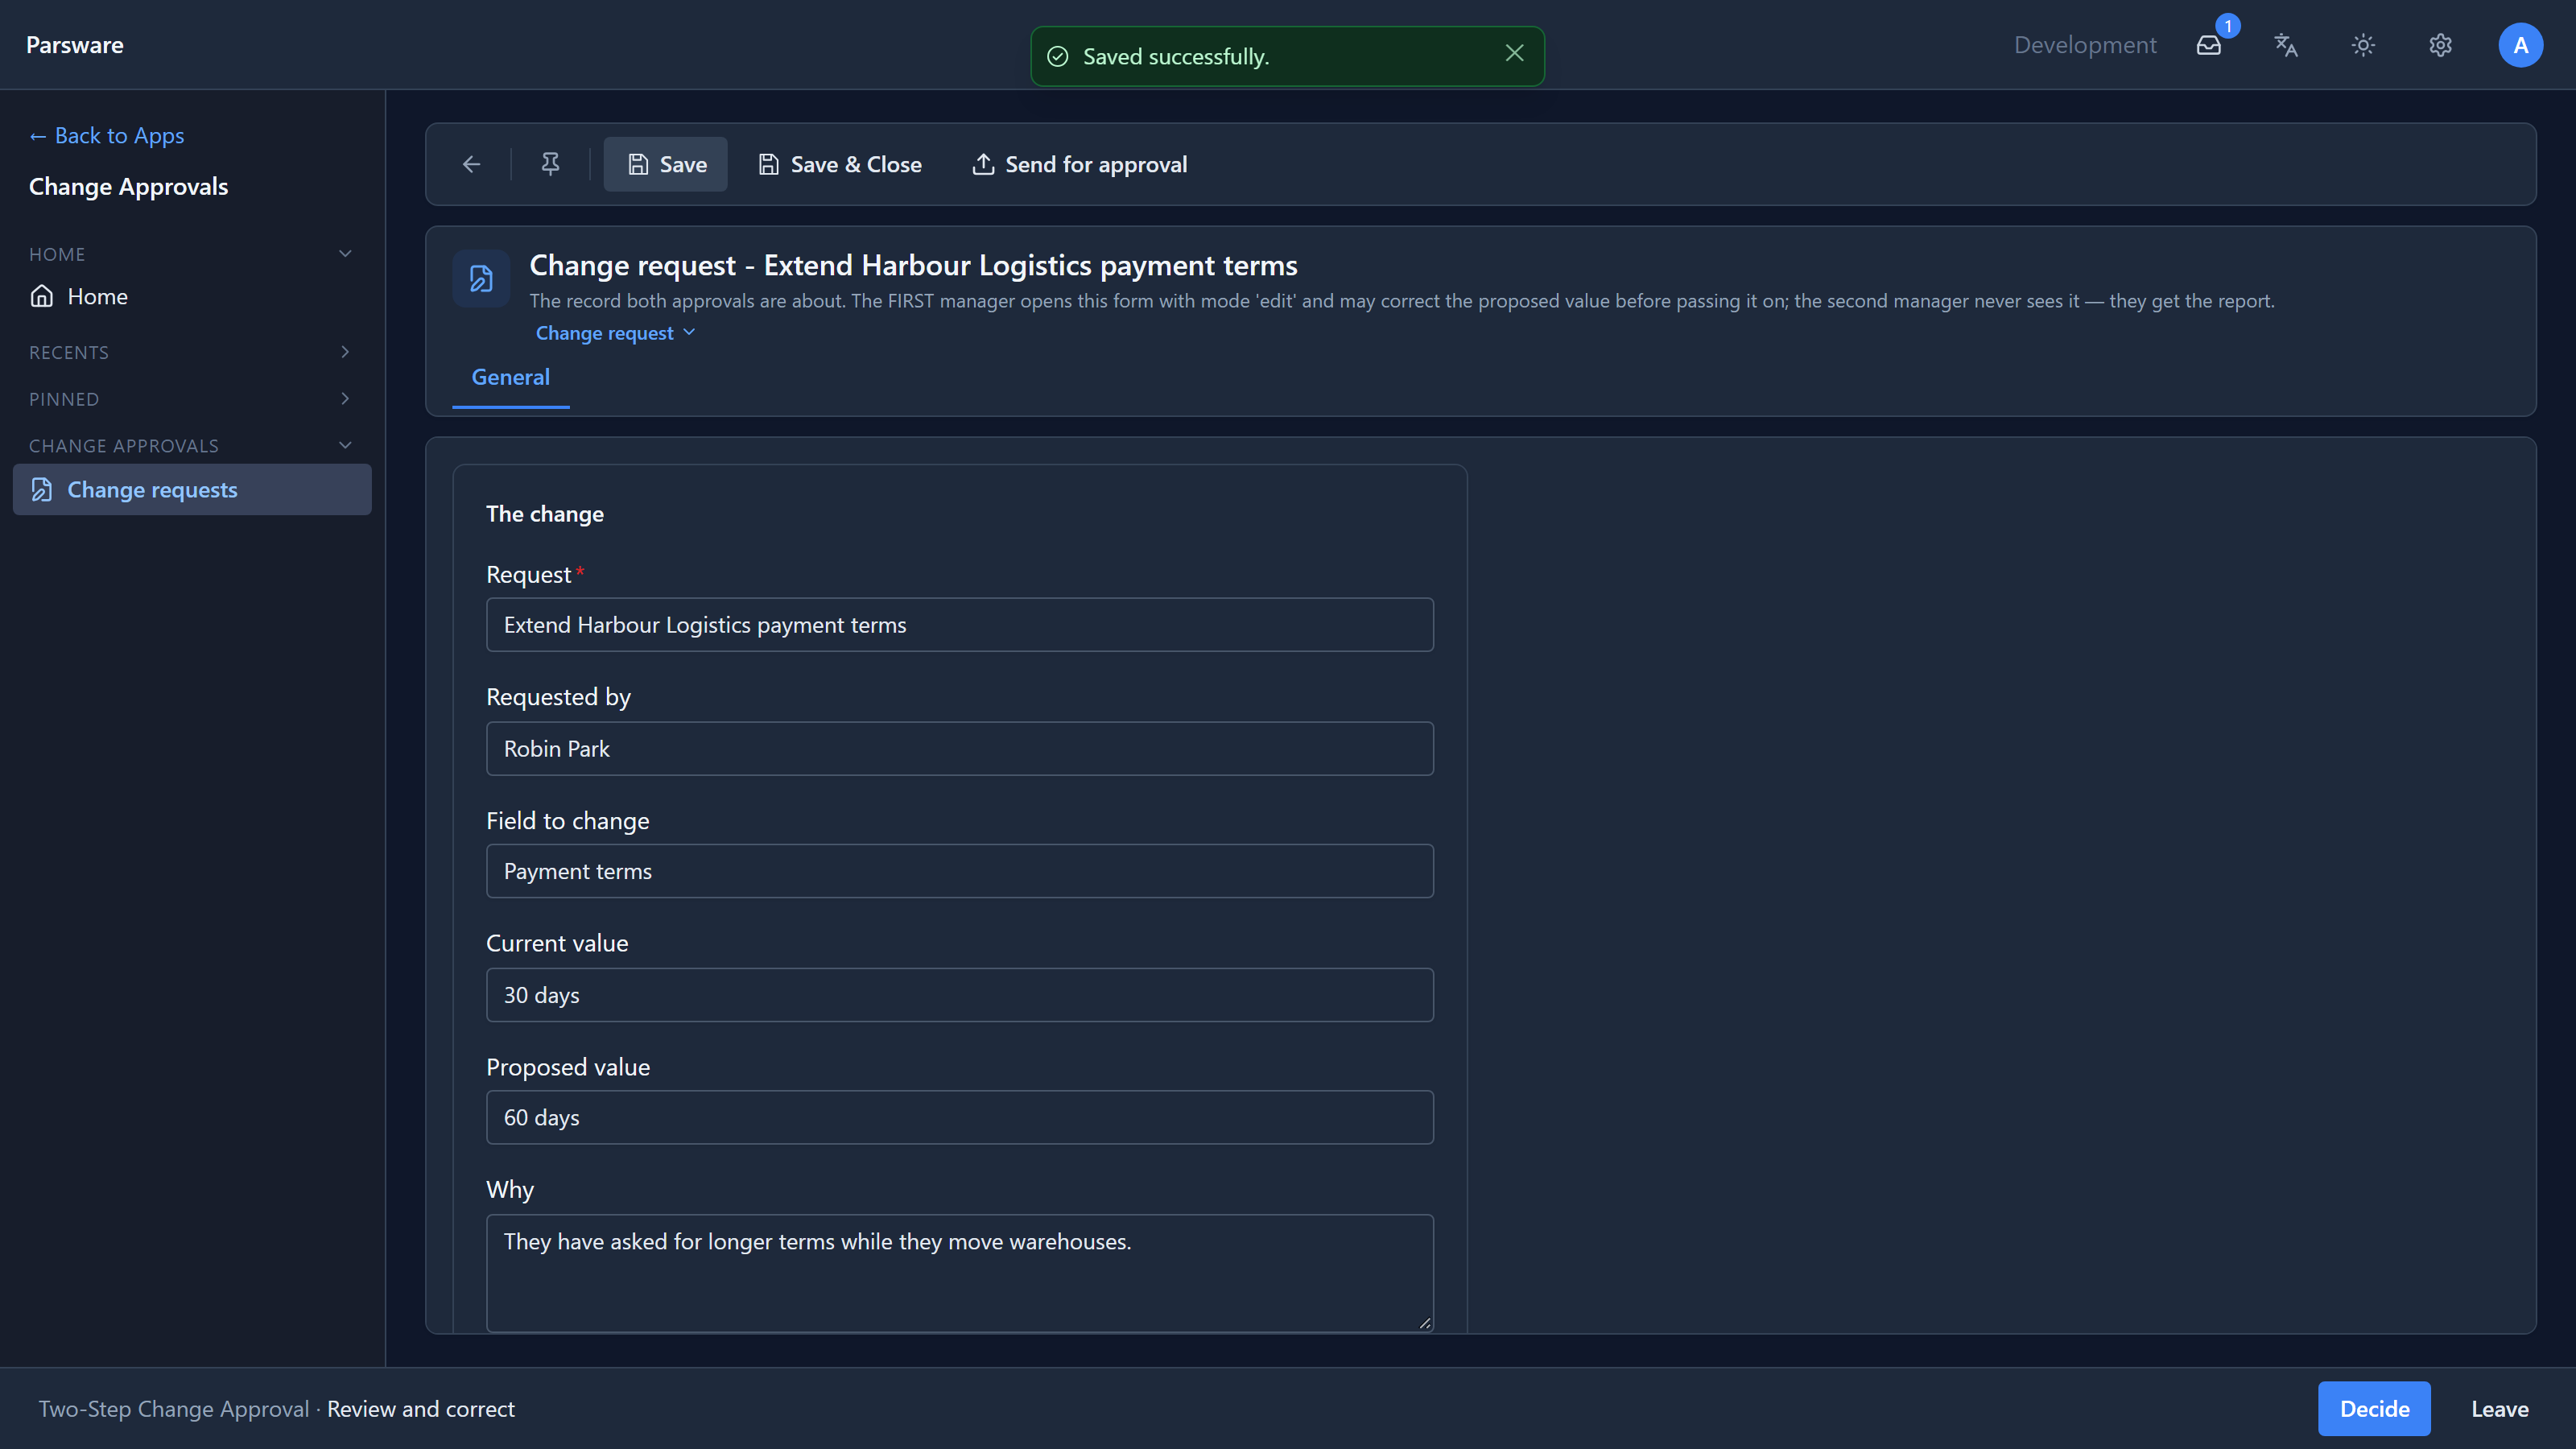The image size is (2576, 1449).
Task: Click the Requested by field
Action: click(959, 749)
